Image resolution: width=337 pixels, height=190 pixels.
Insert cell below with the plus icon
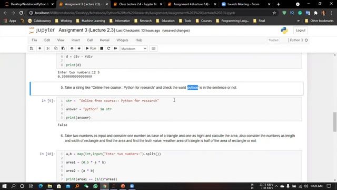40,49
